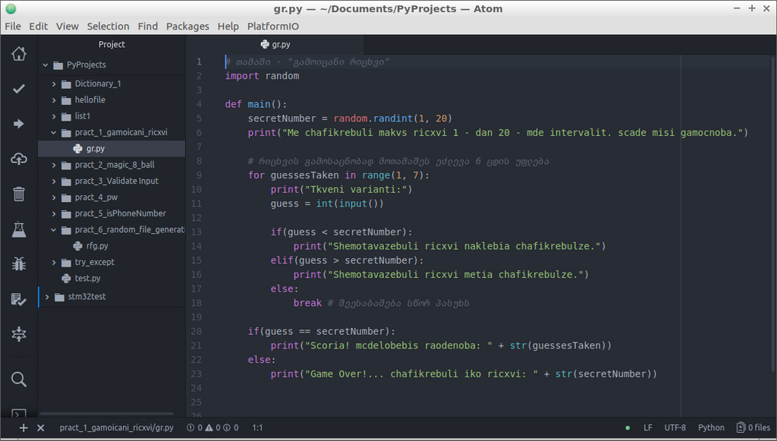Open the Debug bug icon
Screen dimensions: 777x441
click(x=19, y=263)
